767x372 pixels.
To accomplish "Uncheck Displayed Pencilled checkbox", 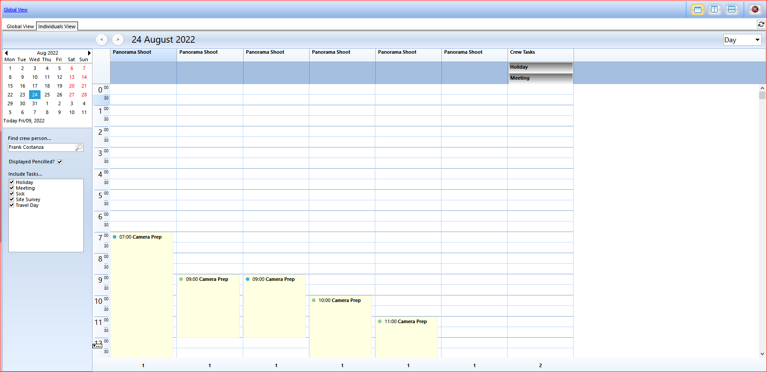I will tap(59, 162).
